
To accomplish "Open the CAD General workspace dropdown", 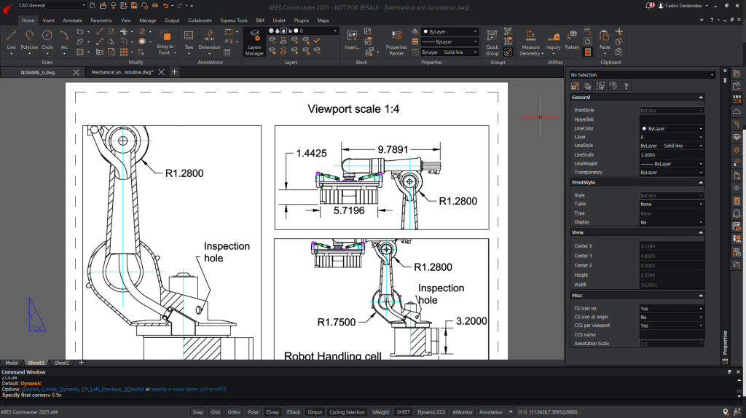I will pos(52,5).
